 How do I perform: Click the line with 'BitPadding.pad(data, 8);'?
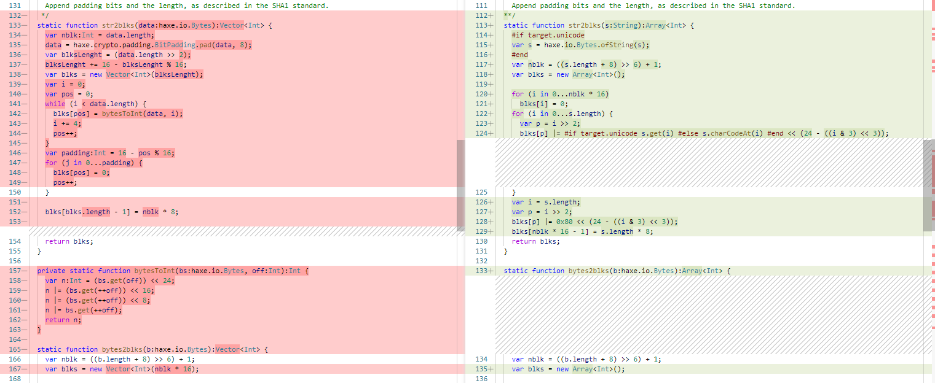(148, 45)
